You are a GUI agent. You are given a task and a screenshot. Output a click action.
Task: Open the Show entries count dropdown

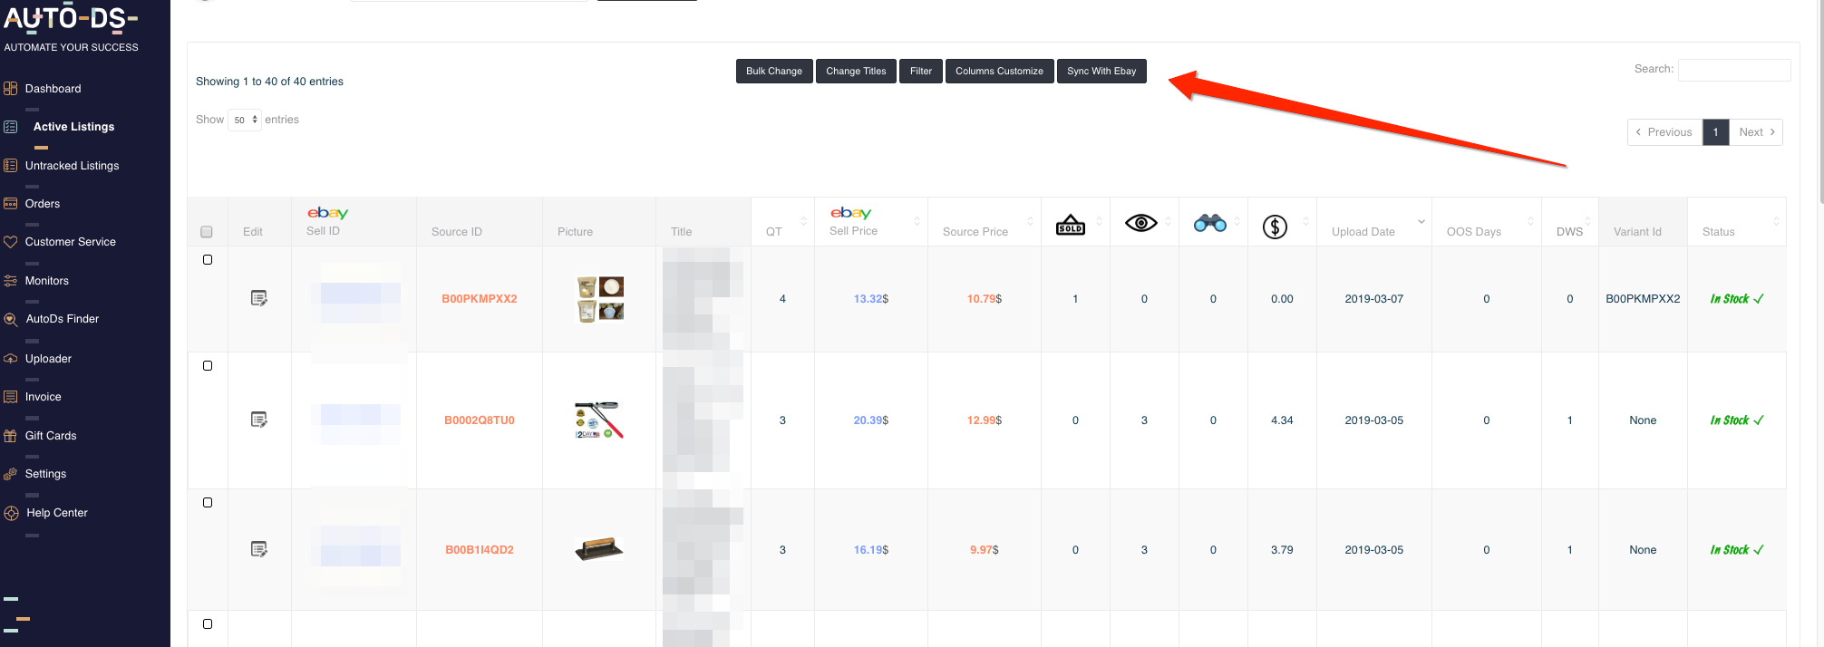click(245, 120)
